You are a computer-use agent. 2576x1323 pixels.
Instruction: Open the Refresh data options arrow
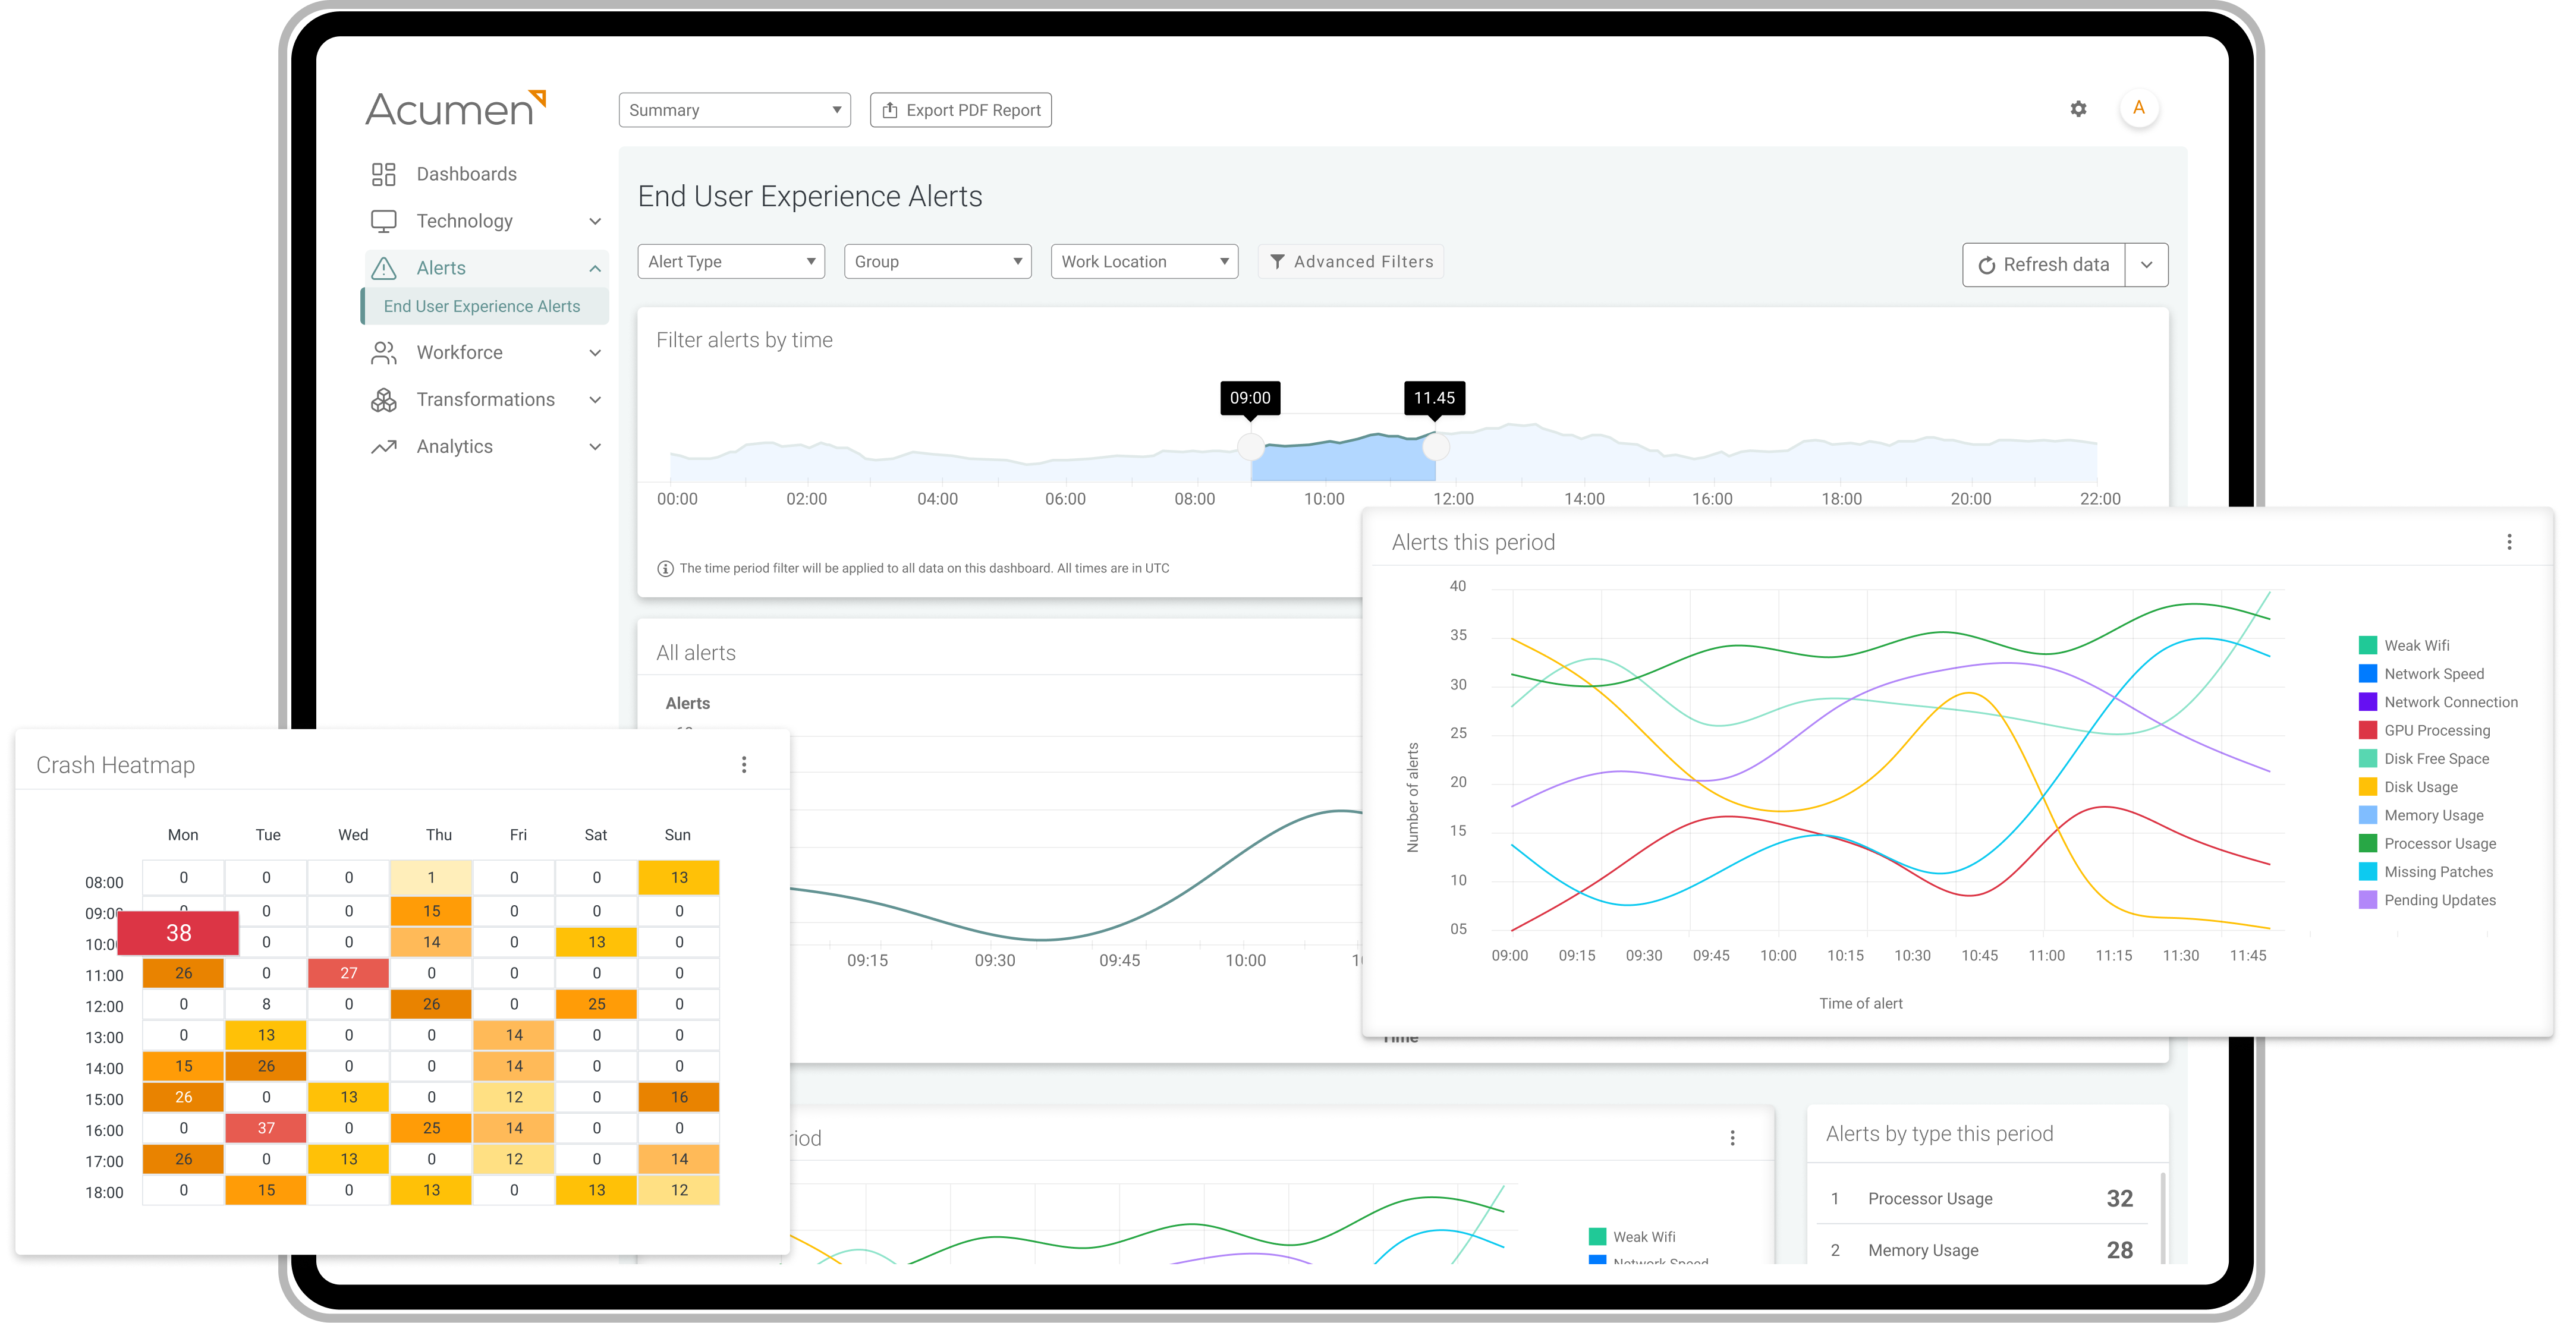click(2146, 265)
